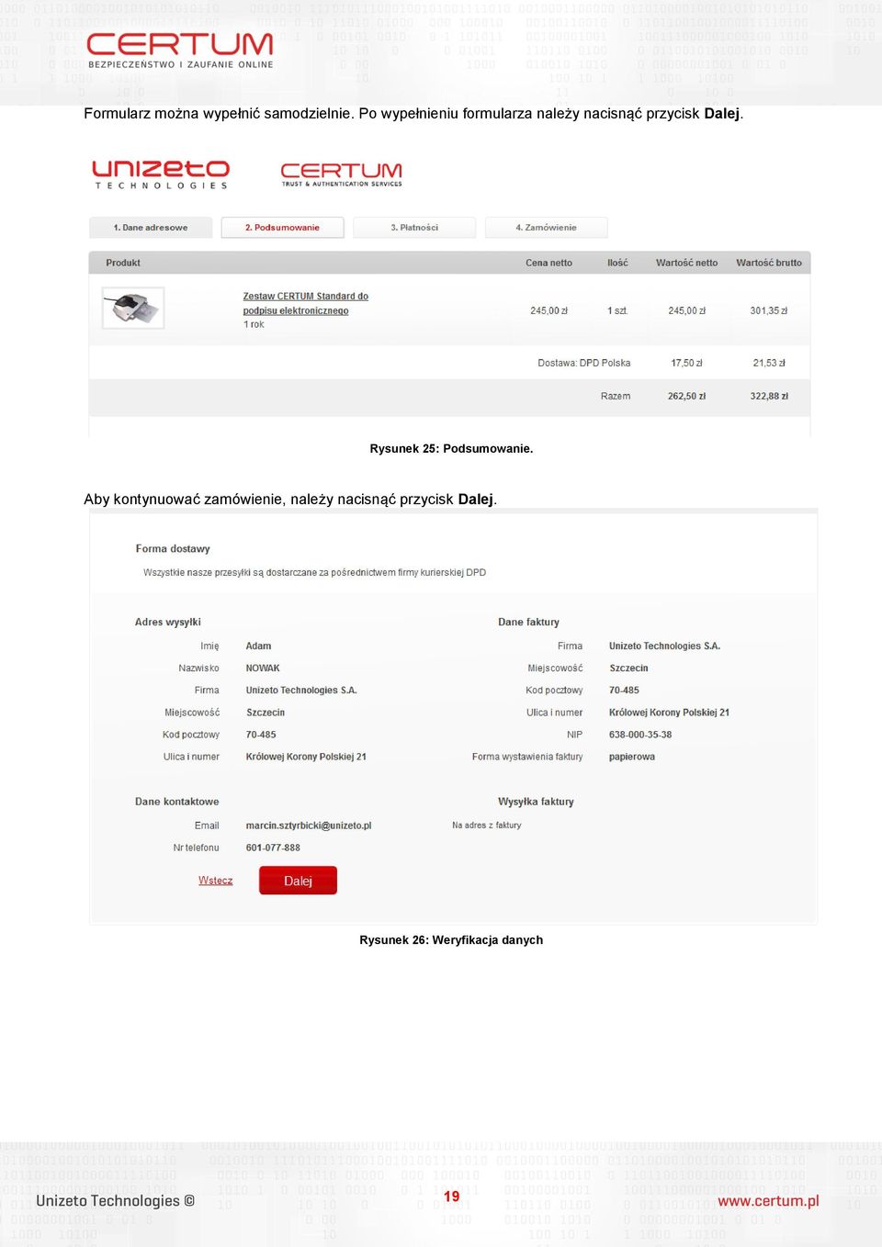This screenshot has width=882, height=1247.
Task: Click the Razem label
Action: [x=616, y=397]
